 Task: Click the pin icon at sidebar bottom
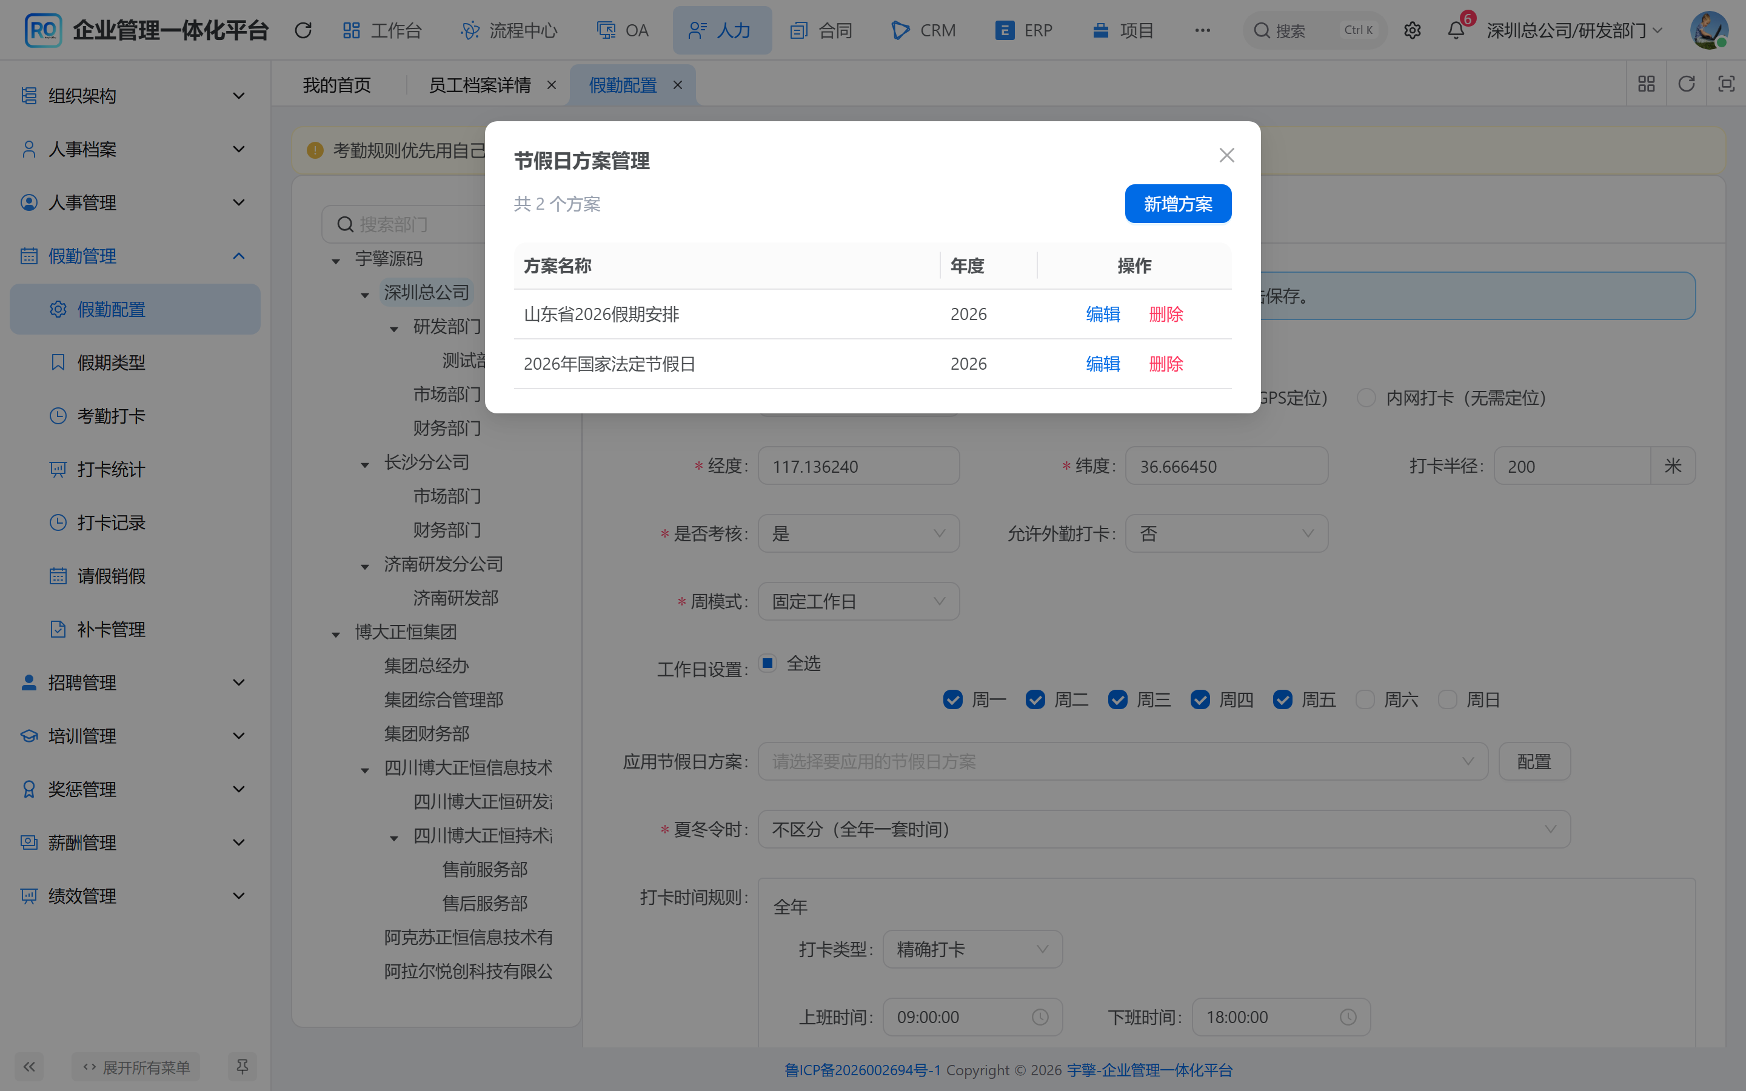click(x=242, y=1067)
